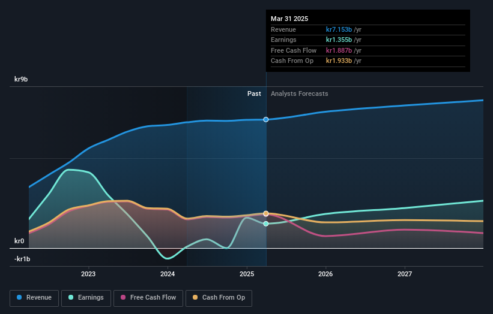Click the Mar 31 2025 tooltip date

[x=289, y=19]
